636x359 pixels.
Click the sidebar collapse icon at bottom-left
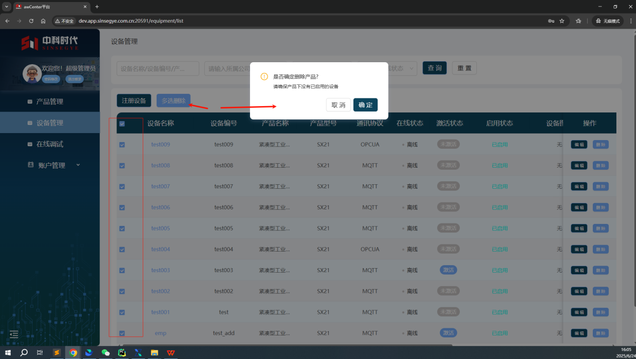[14, 334]
